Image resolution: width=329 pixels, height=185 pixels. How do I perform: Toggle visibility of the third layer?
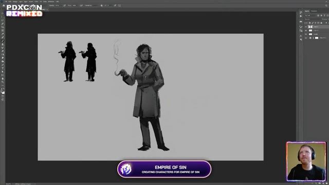point(306,34)
